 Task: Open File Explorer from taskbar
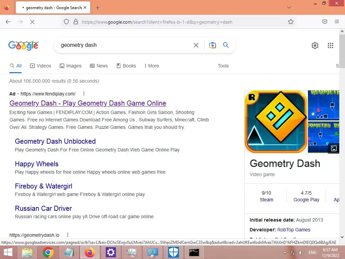coord(28,252)
